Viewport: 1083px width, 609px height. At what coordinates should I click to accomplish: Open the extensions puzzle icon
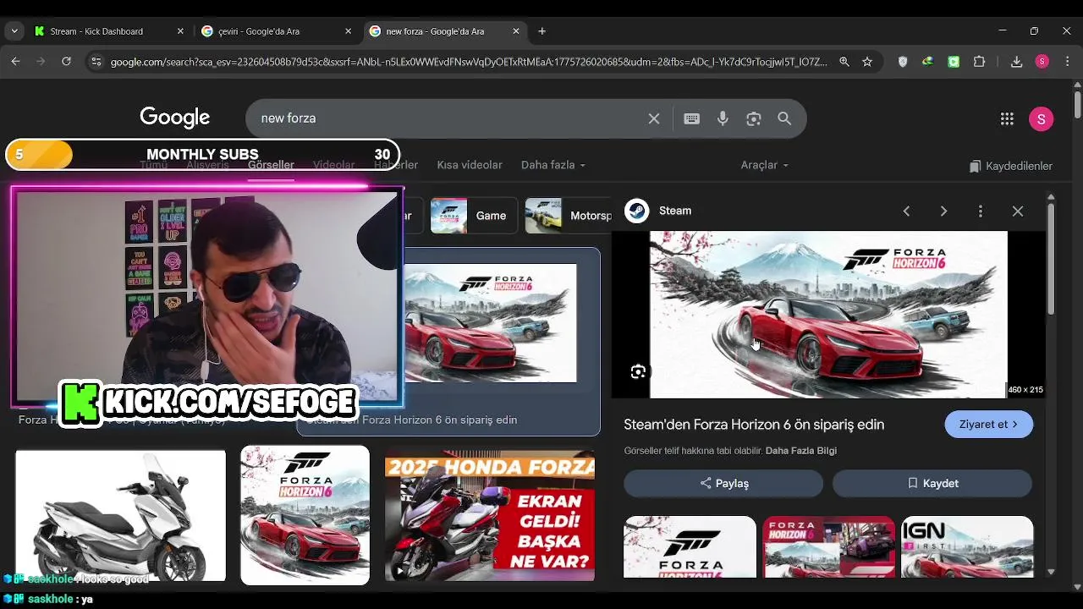pyautogui.click(x=980, y=62)
